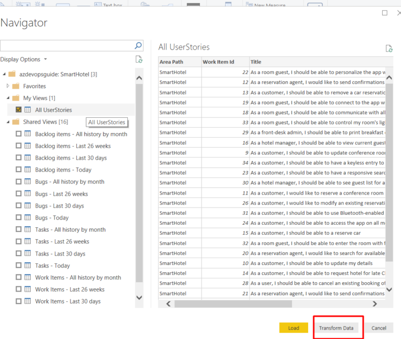Select Work Items - Last 26 weeks view

(x=69, y=289)
